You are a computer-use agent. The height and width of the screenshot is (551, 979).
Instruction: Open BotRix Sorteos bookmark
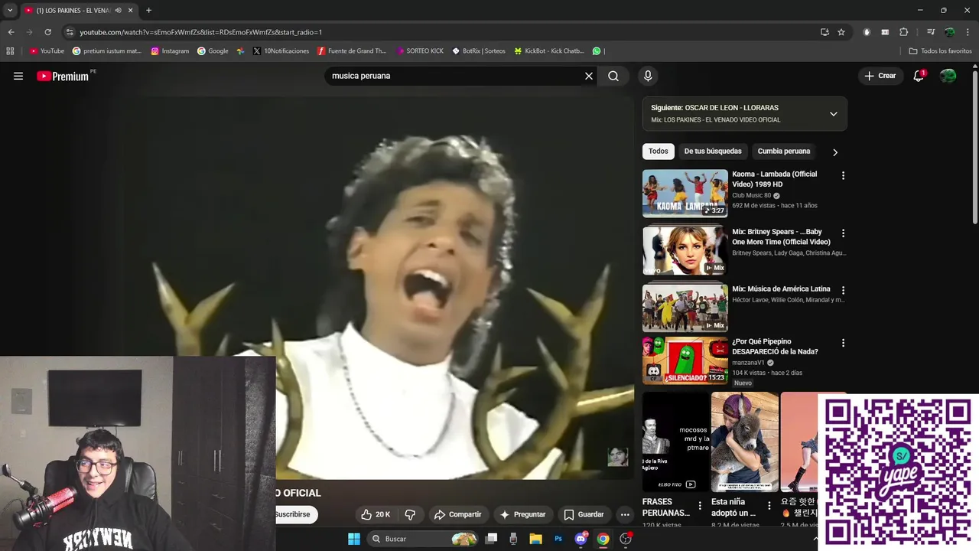479,51
